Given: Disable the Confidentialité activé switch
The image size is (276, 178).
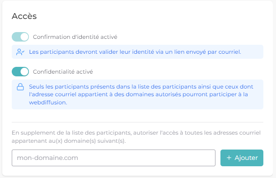Looking at the screenshot, I should (x=20, y=72).
